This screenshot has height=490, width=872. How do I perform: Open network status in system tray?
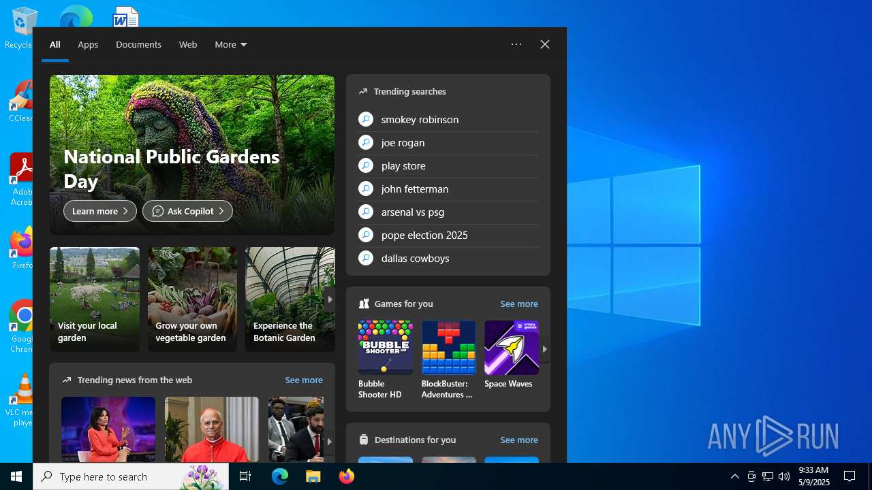click(x=768, y=476)
